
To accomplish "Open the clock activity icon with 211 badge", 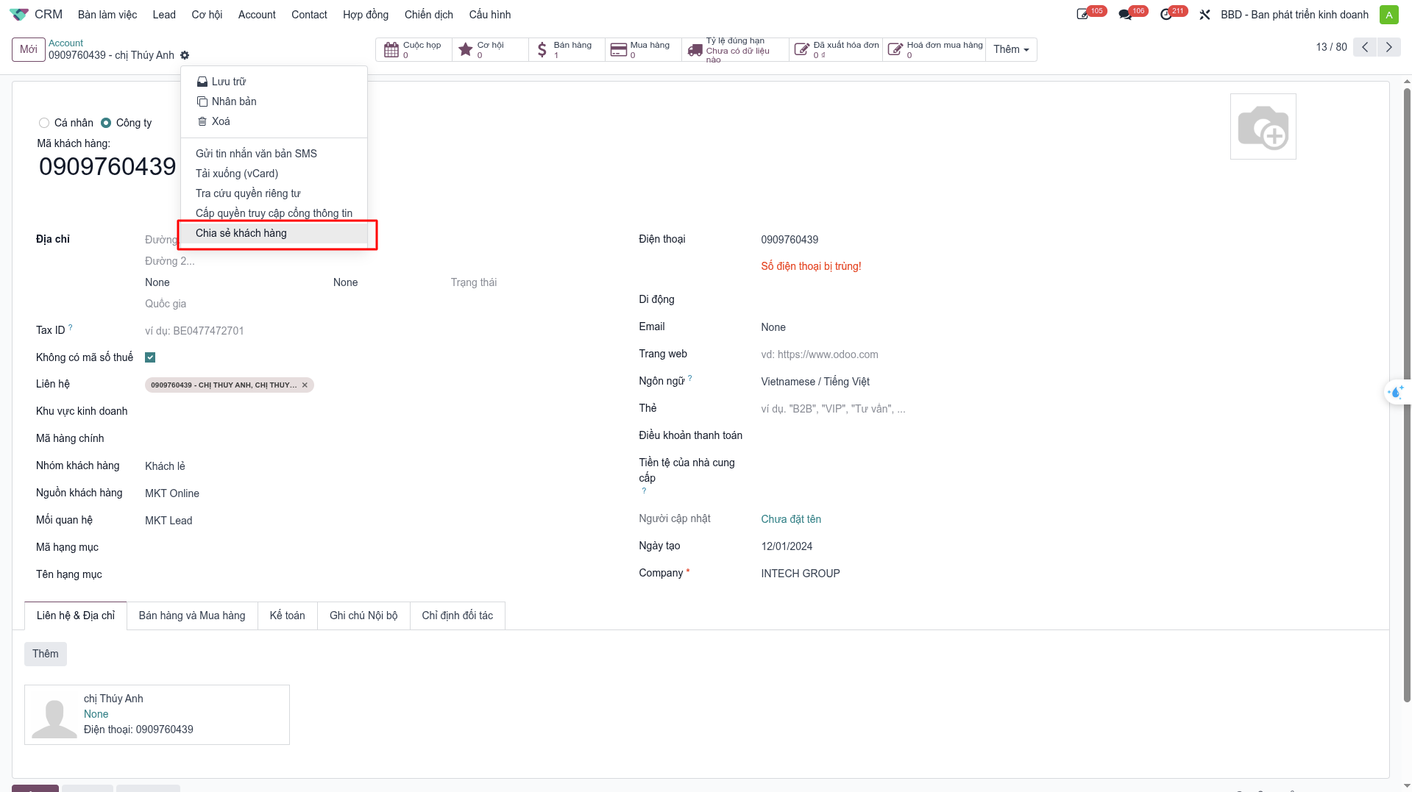I will 1174,14.
